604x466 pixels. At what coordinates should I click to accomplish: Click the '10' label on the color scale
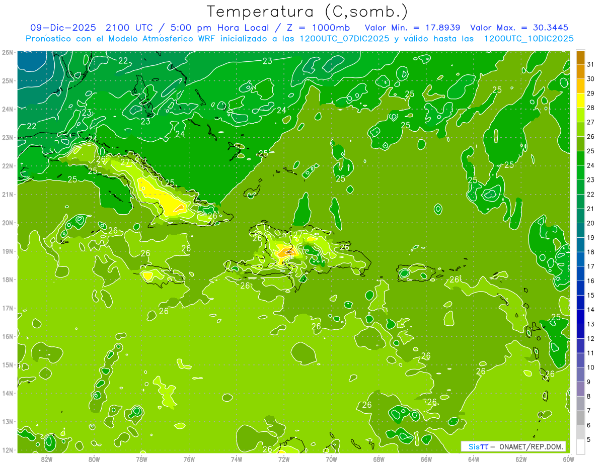click(x=591, y=367)
